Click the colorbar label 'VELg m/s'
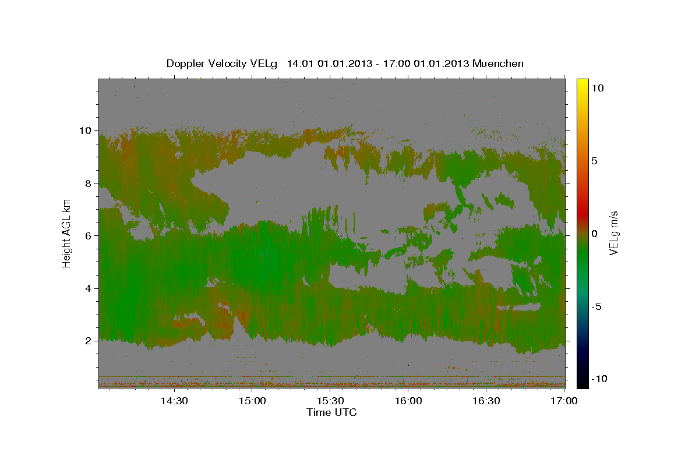This screenshot has height=466, width=699. [613, 234]
